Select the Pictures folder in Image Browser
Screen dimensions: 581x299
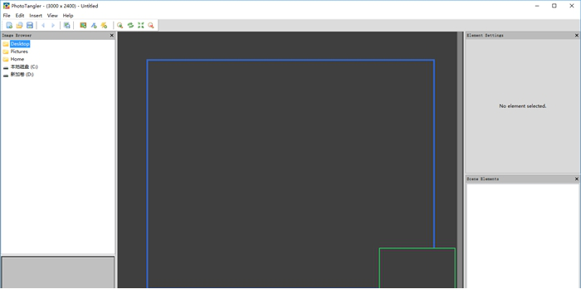[19, 51]
